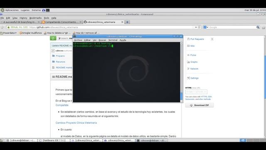Image resolution: width=266 pixels, height=150 pixels.
Task: Open Network in GitHub sidebar
Action: click(x=194, y=69)
